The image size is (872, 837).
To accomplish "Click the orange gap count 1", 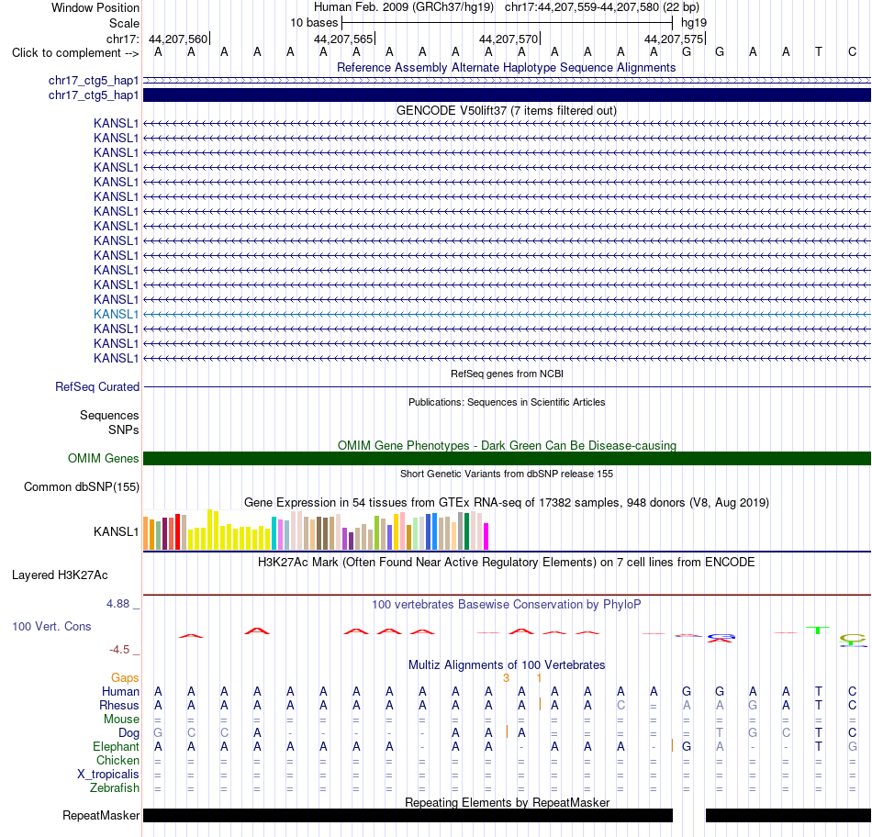I will [539, 677].
